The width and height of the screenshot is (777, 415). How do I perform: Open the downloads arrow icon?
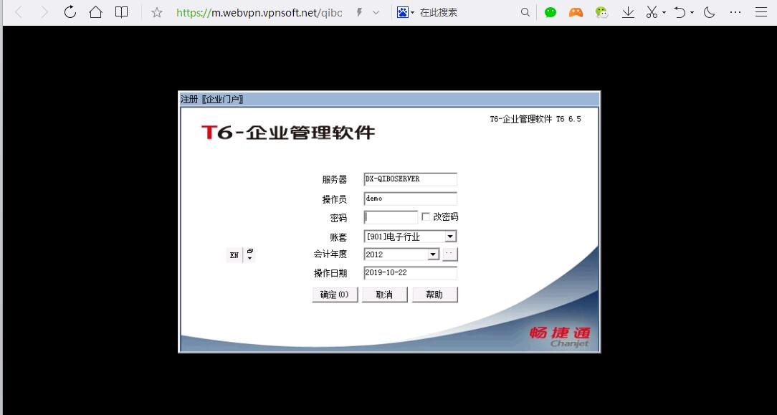(x=628, y=12)
